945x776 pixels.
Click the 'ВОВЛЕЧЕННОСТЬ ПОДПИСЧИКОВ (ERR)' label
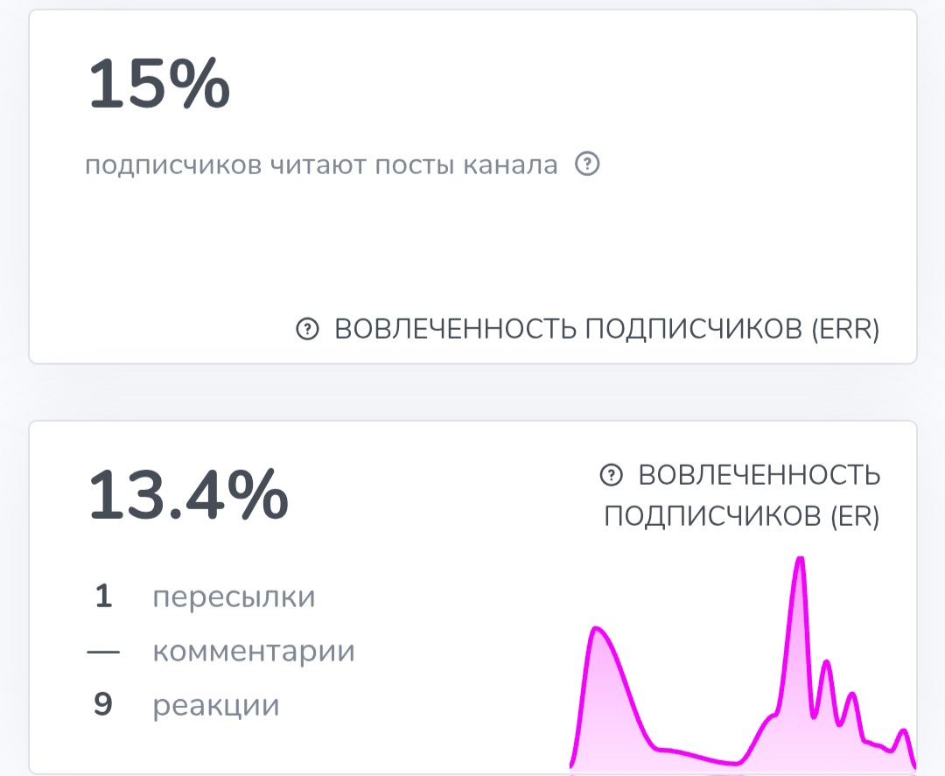point(607,329)
